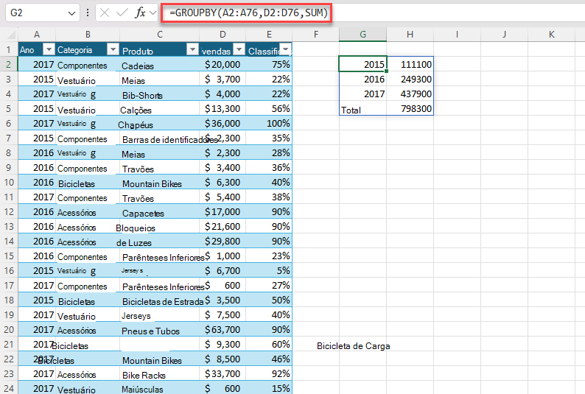The width and height of the screenshot is (585, 394).
Task: Select column B header
Action: pos(88,35)
